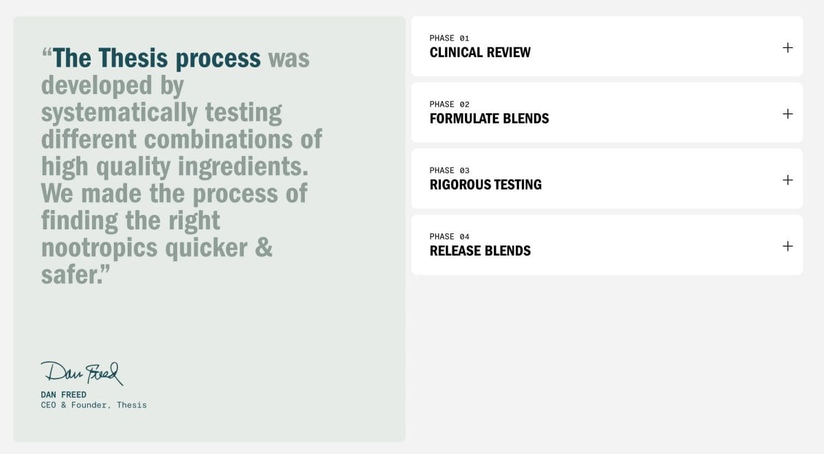The width and height of the screenshot is (824, 454).
Task: Expand the Rigorous Testing heading
Action: [x=485, y=185]
